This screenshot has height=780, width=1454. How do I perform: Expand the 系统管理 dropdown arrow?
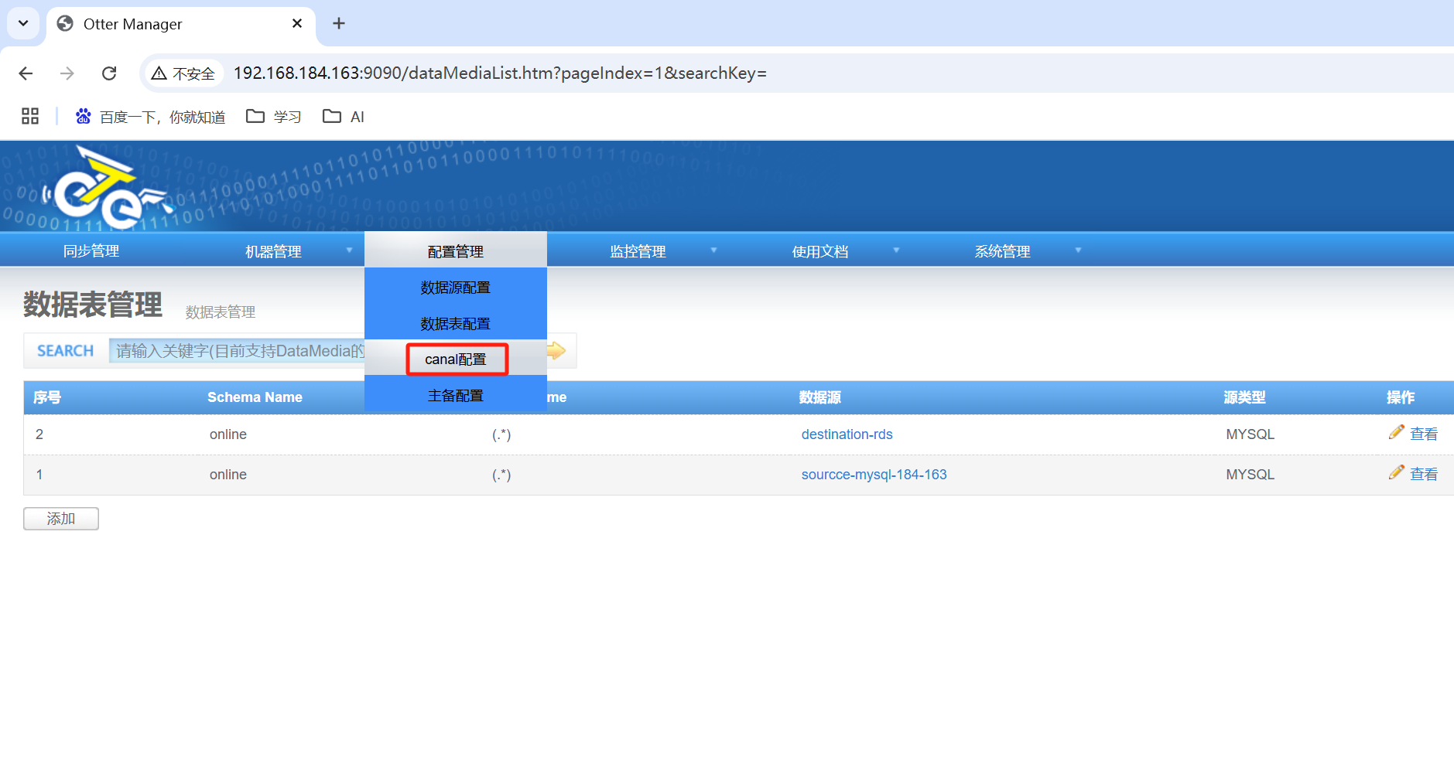[x=1078, y=250]
